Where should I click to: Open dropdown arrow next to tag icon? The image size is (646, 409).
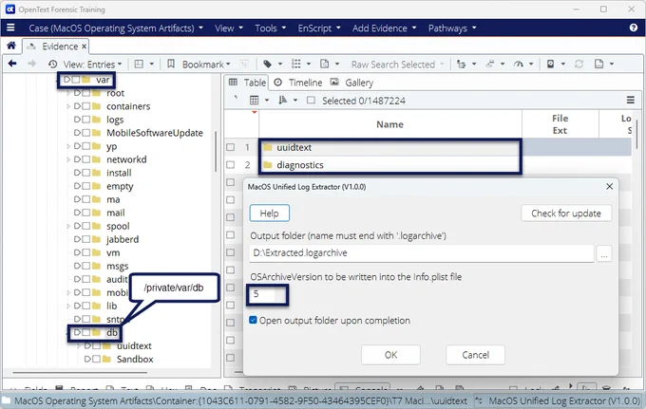280,64
